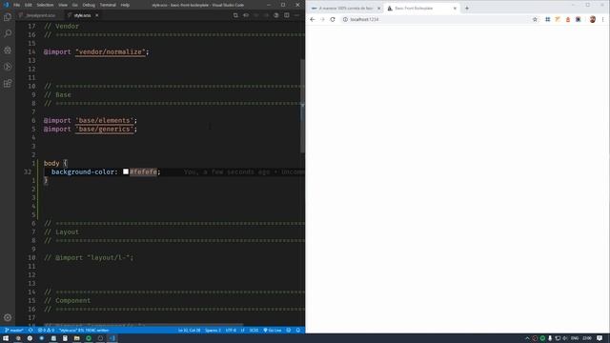Reload the localhost page in Chrome

point(333,19)
